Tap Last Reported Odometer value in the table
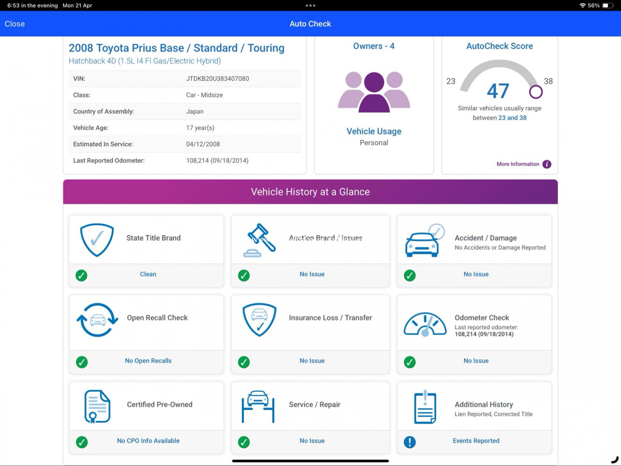621x466 pixels. tap(217, 160)
